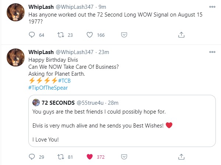
Task: Open Pocket save icon on first tweet
Action: [x=124, y=35]
